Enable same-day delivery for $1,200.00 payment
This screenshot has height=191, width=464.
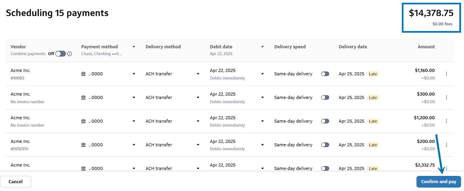(325, 121)
